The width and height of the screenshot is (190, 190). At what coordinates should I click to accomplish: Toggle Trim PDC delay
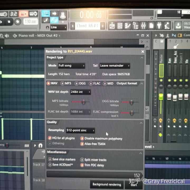coord(92,165)
